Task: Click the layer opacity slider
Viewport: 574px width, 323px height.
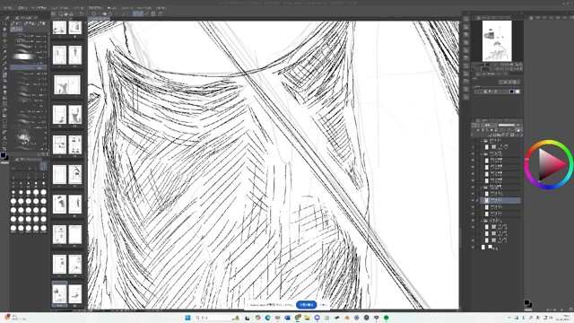Action: [x=507, y=126]
